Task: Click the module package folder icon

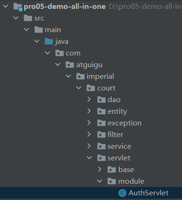Action: click(112, 181)
